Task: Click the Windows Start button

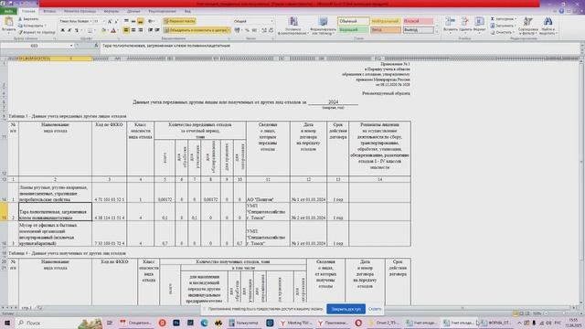Action: (x=6, y=323)
